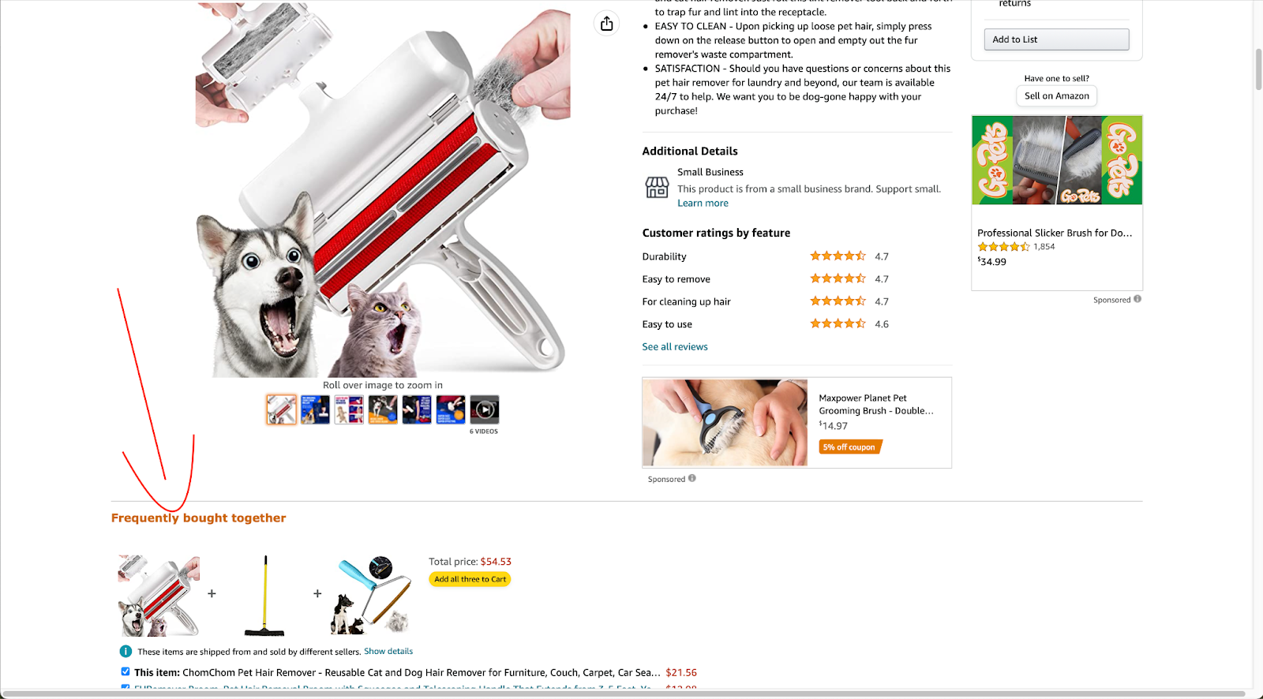Image resolution: width=1263 pixels, height=699 pixels.
Task: Click the vertical page scrollbar thumb
Action: [x=1258, y=71]
